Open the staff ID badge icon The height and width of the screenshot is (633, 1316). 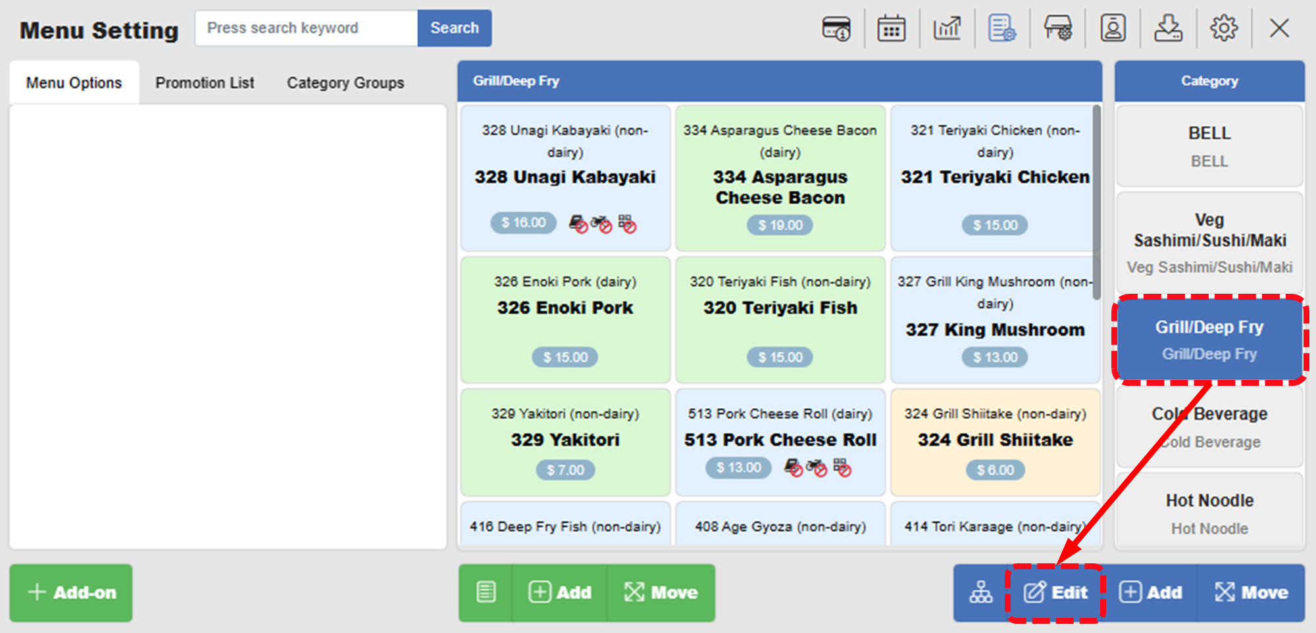point(1113,28)
